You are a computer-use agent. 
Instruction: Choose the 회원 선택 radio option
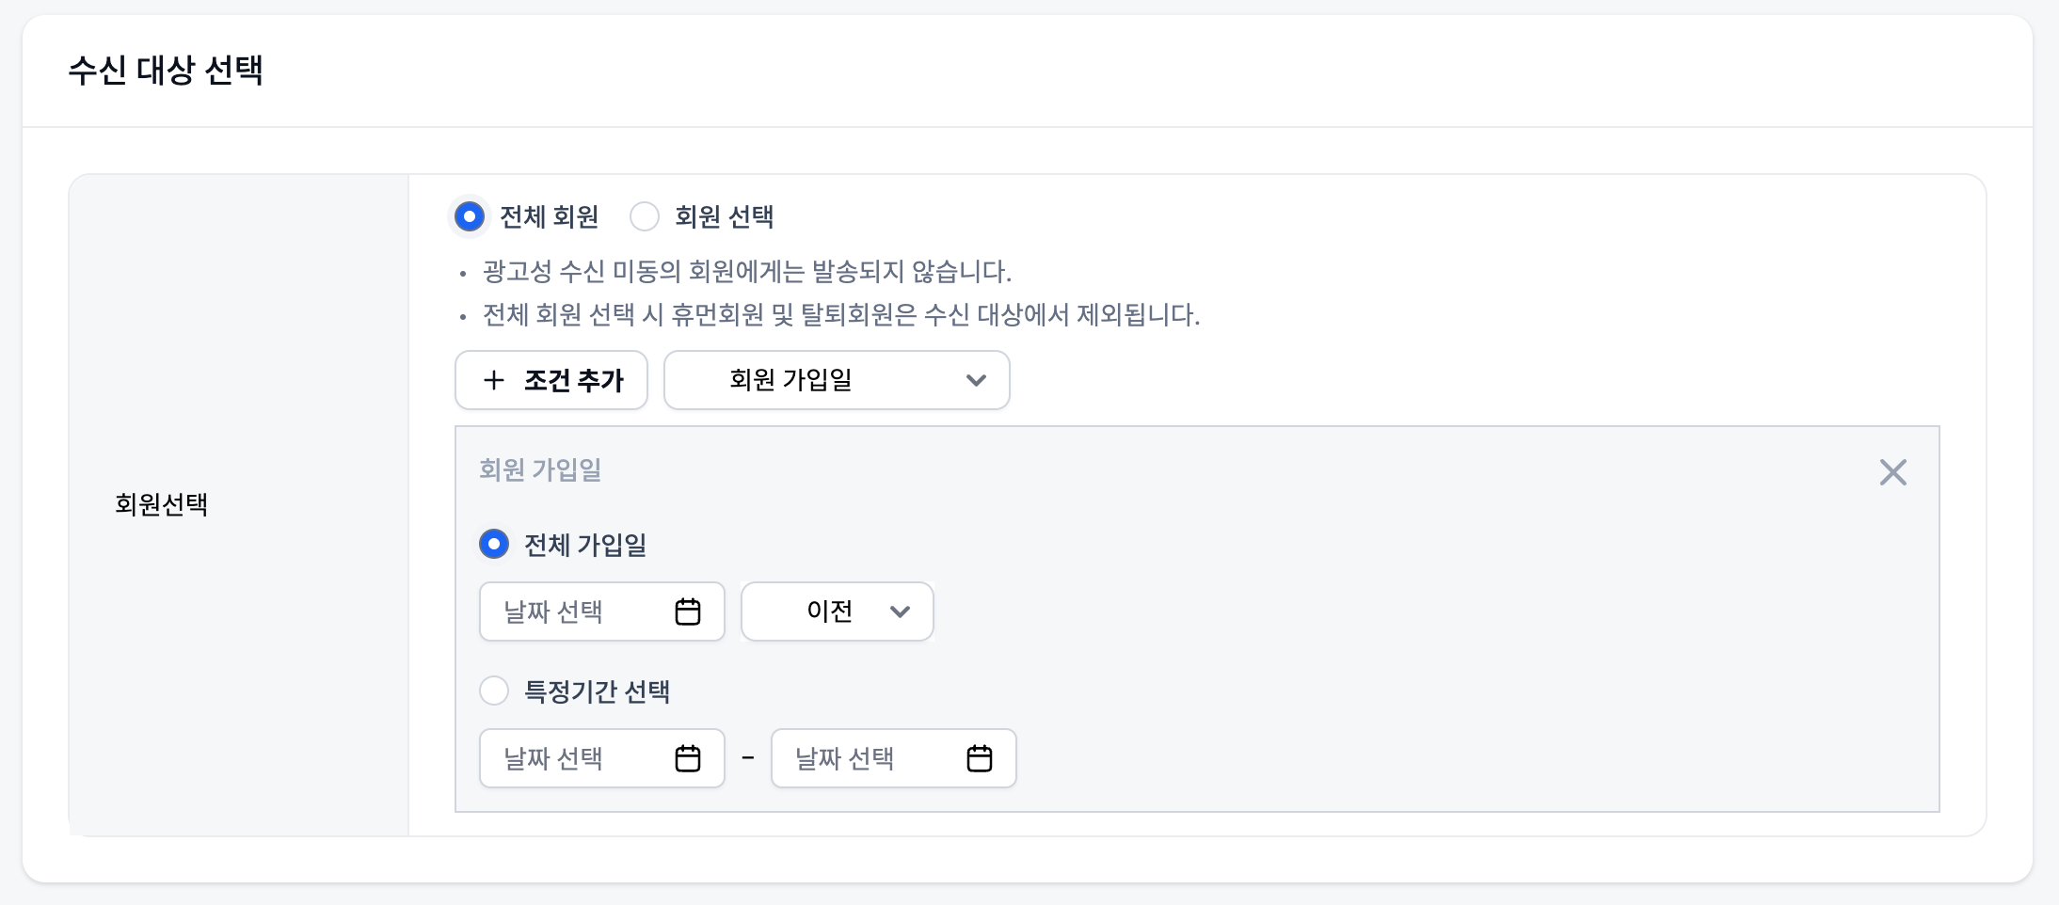coord(645,216)
